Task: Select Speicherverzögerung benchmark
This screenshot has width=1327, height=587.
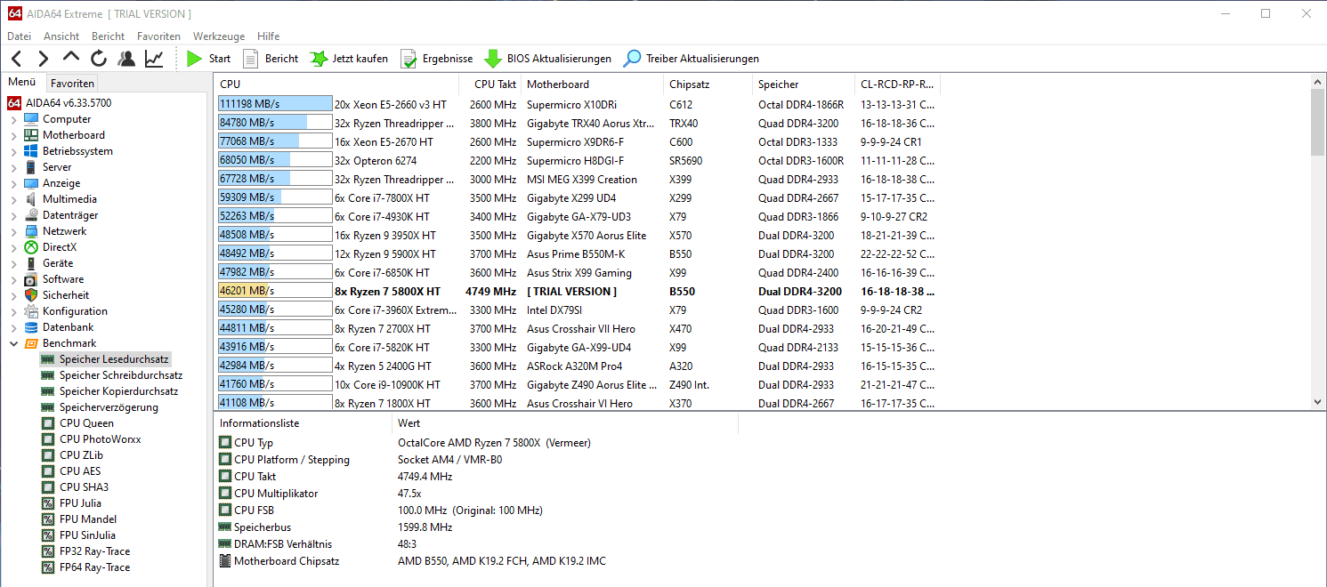Action: click(x=109, y=407)
